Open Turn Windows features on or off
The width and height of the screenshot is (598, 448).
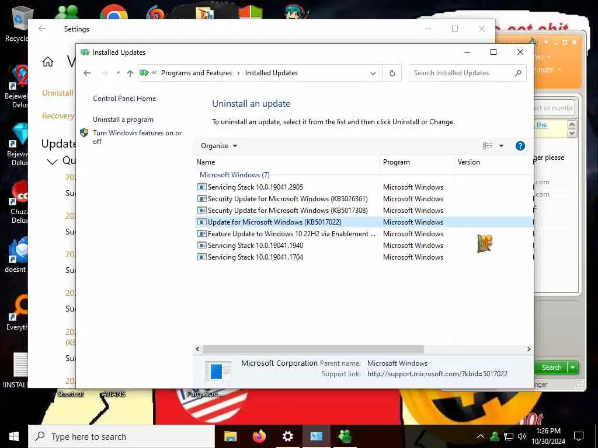click(137, 137)
